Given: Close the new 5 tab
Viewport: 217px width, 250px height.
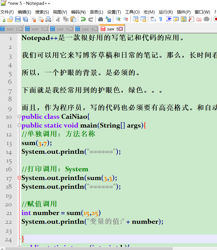Looking at the screenshot, I should tap(121, 29).
